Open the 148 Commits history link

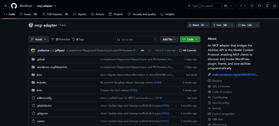point(187,51)
